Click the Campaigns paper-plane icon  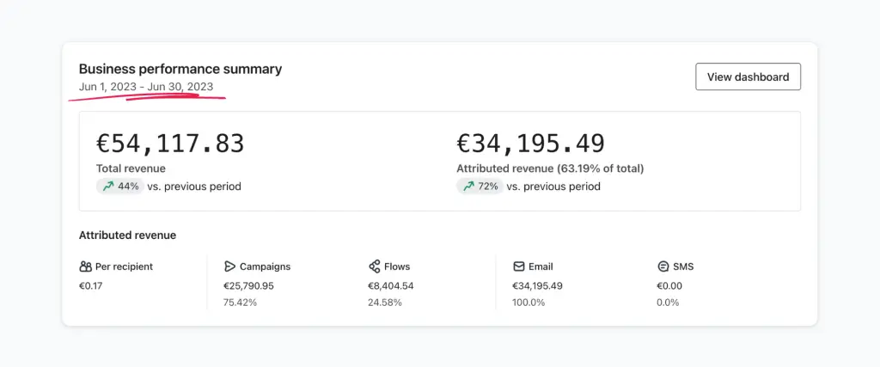229,266
